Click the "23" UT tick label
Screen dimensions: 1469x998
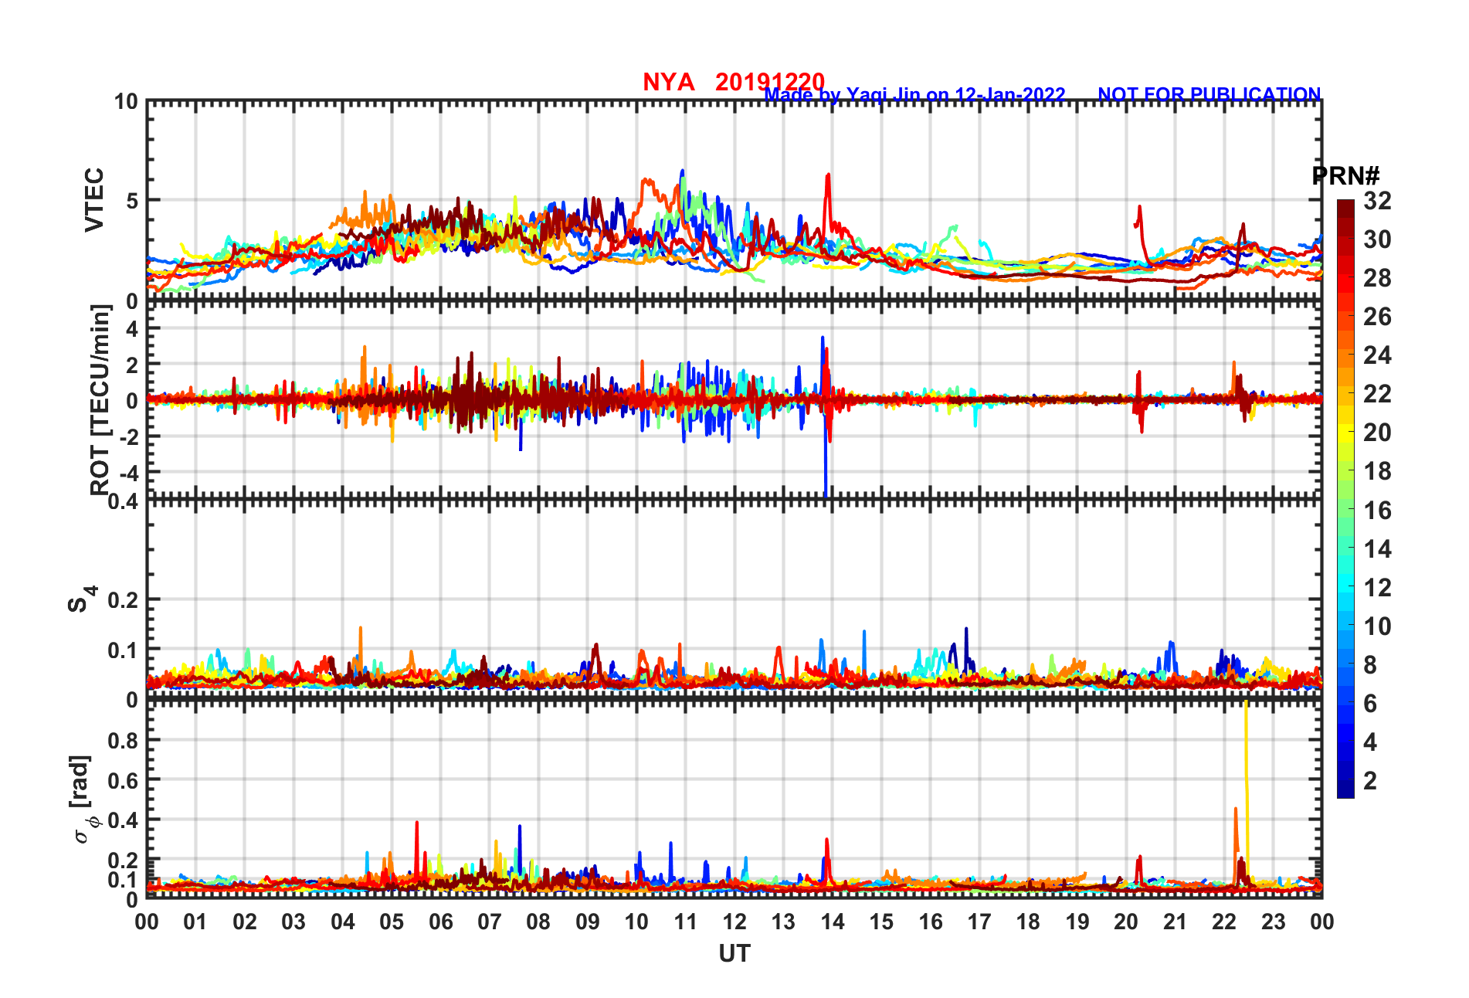[x=1273, y=922]
